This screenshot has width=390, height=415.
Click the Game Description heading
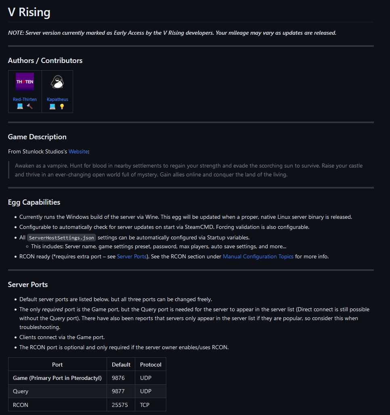[37, 137]
